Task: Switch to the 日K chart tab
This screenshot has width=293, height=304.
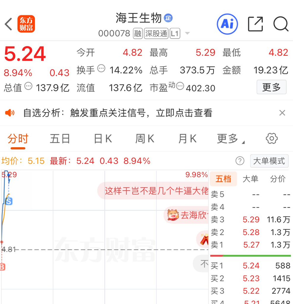Action: [103, 139]
